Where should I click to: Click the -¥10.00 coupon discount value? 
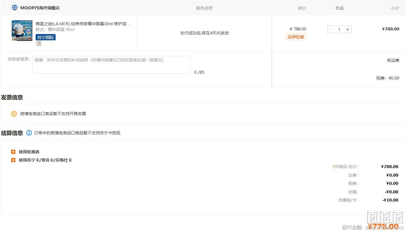click(x=390, y=200)
